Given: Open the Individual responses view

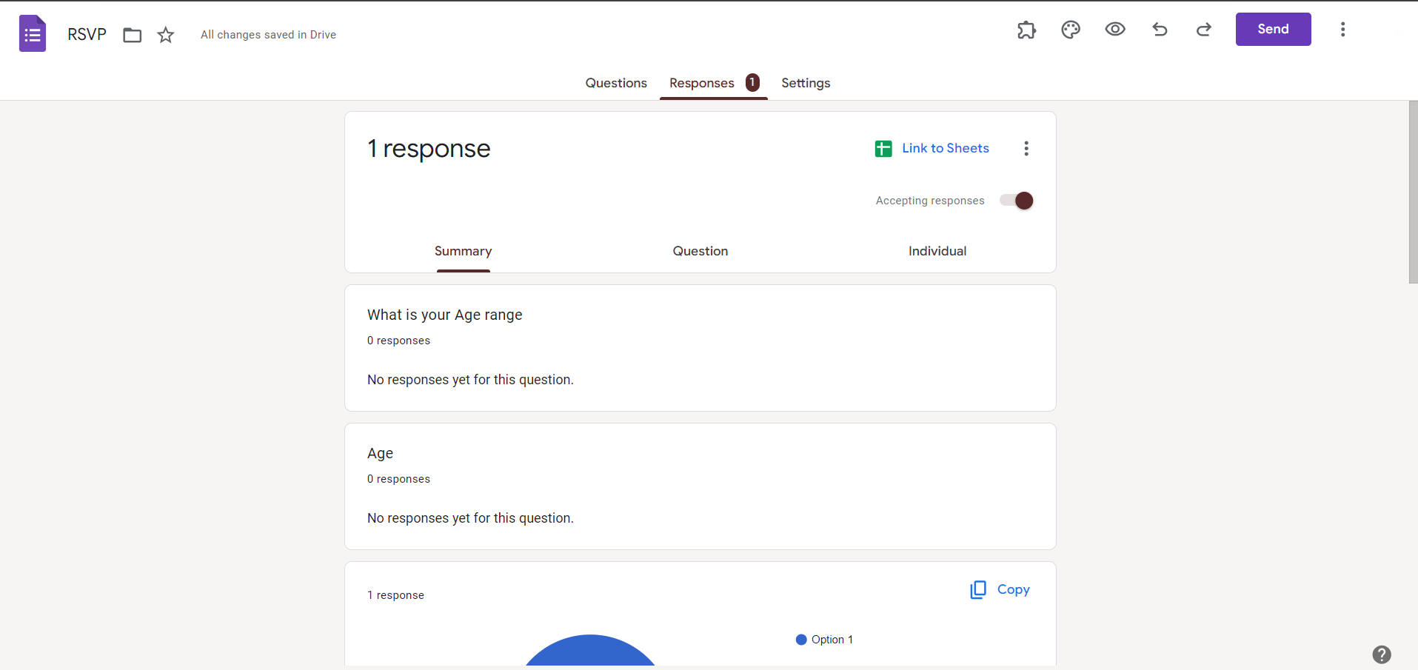Looking at the screenshot, I should point(937,251).
